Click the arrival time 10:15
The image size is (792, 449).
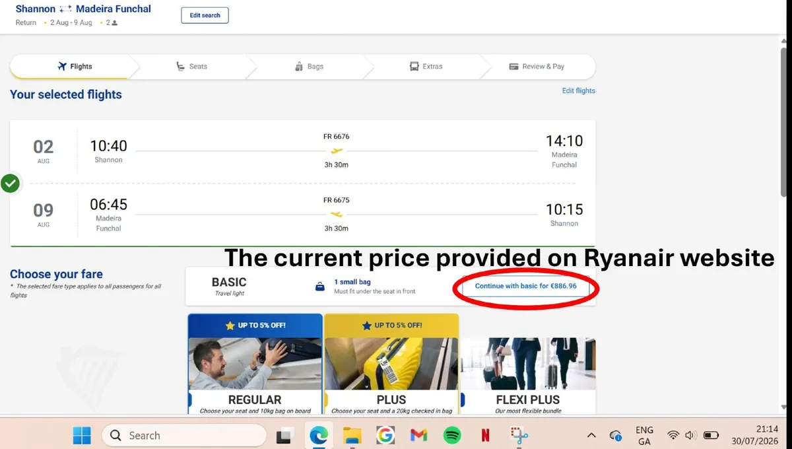click(564, 209)
